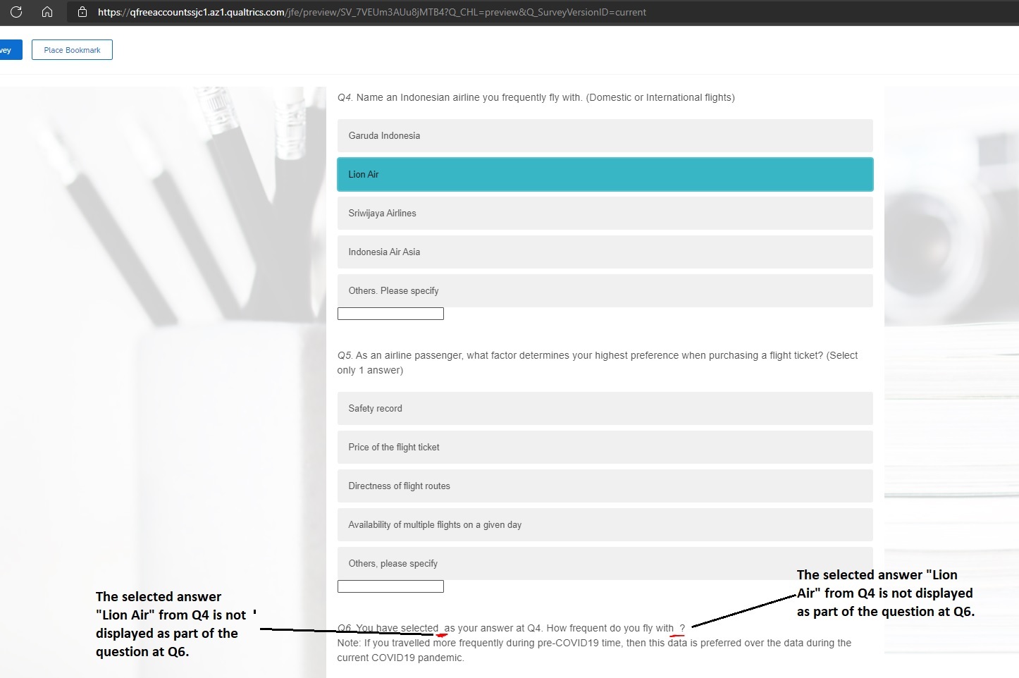Choose Others, please specify in Q5
1019x678 pixels.
(605, 563)
